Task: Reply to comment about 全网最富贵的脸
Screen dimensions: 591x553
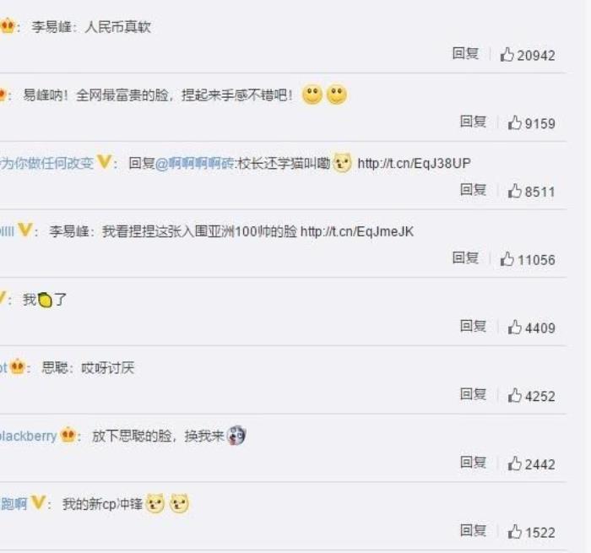Action: pyautogui.click(x=473, y=122)
